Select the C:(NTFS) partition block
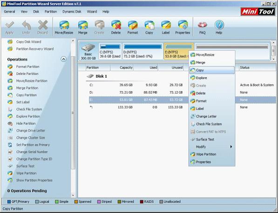Screen dimensions: 278x213 110,51
